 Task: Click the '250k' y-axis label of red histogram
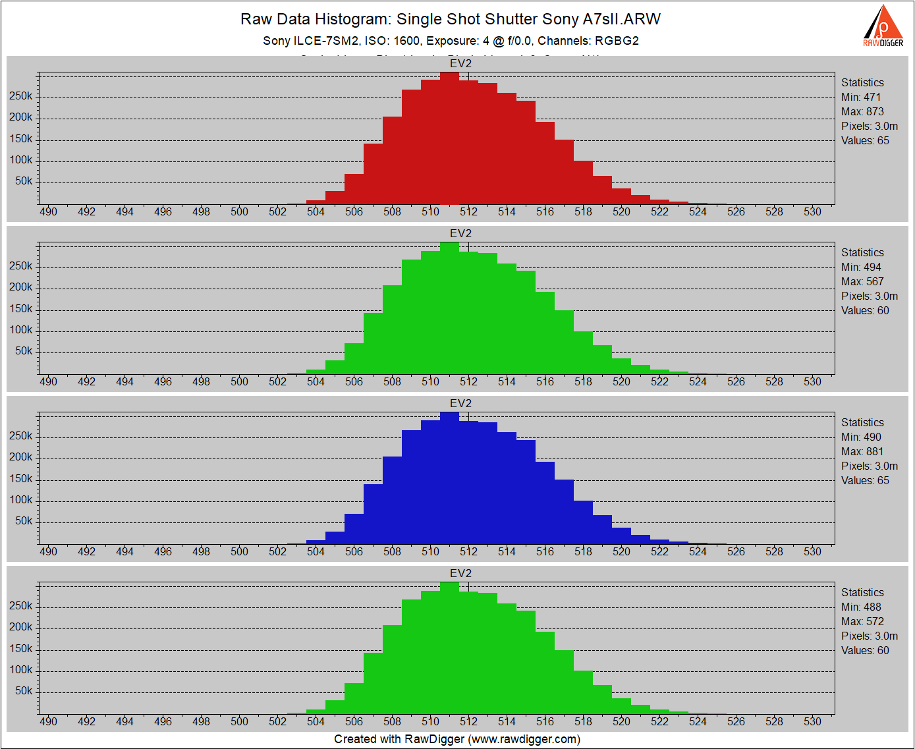coord(20,96)
